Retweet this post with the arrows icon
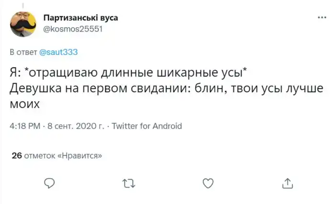 coord(129,183)
